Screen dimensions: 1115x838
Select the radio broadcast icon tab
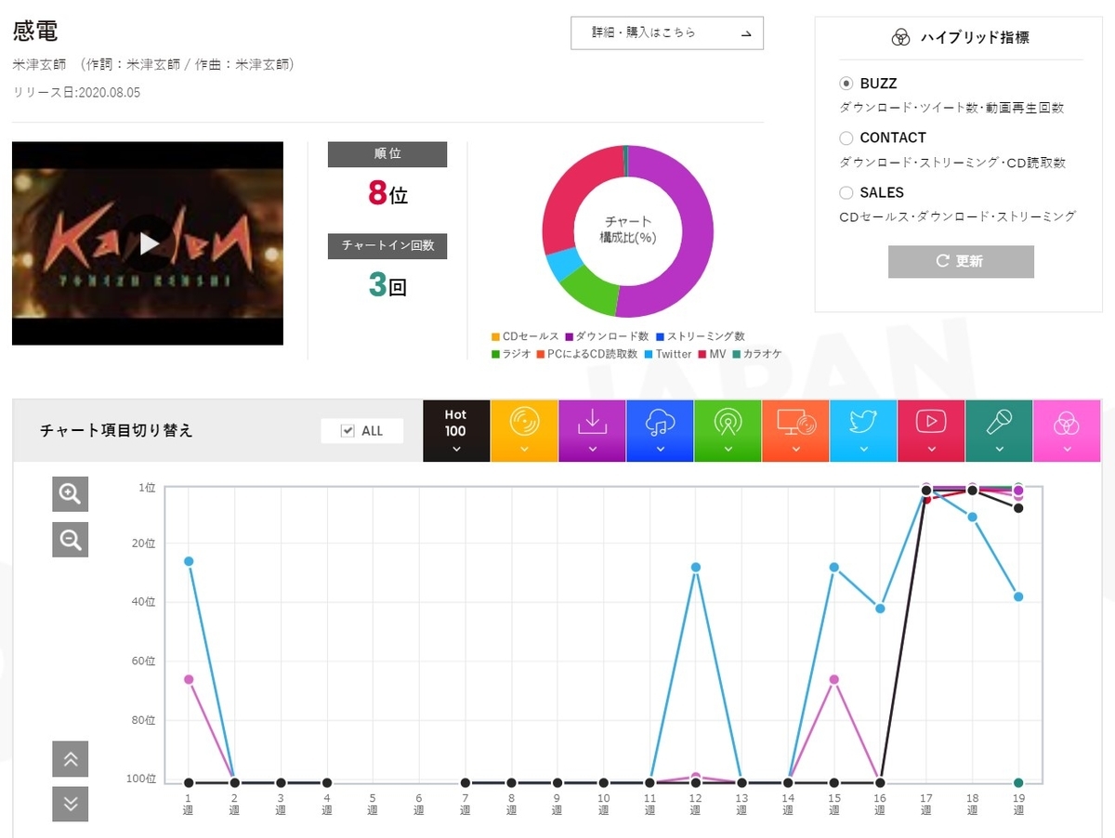click(728, 431)
